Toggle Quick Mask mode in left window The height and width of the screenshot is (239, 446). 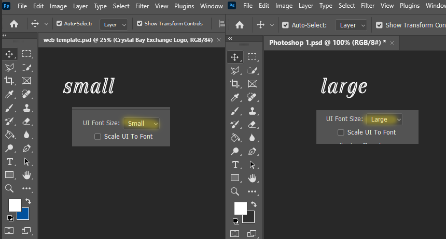9,231
